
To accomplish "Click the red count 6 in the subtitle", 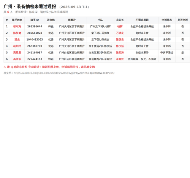I will 8,12.
